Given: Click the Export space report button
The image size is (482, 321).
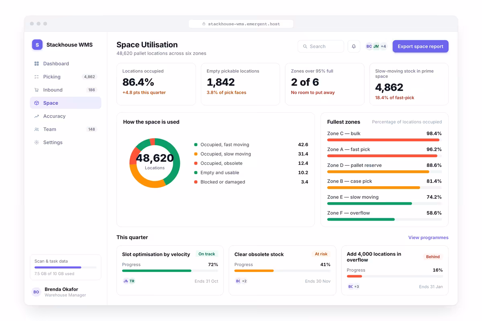Looking at the screenshot, I should (x=421, y=47).
